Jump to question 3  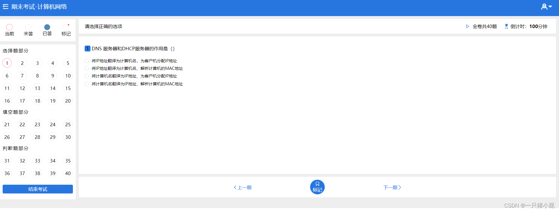(37, 63)
